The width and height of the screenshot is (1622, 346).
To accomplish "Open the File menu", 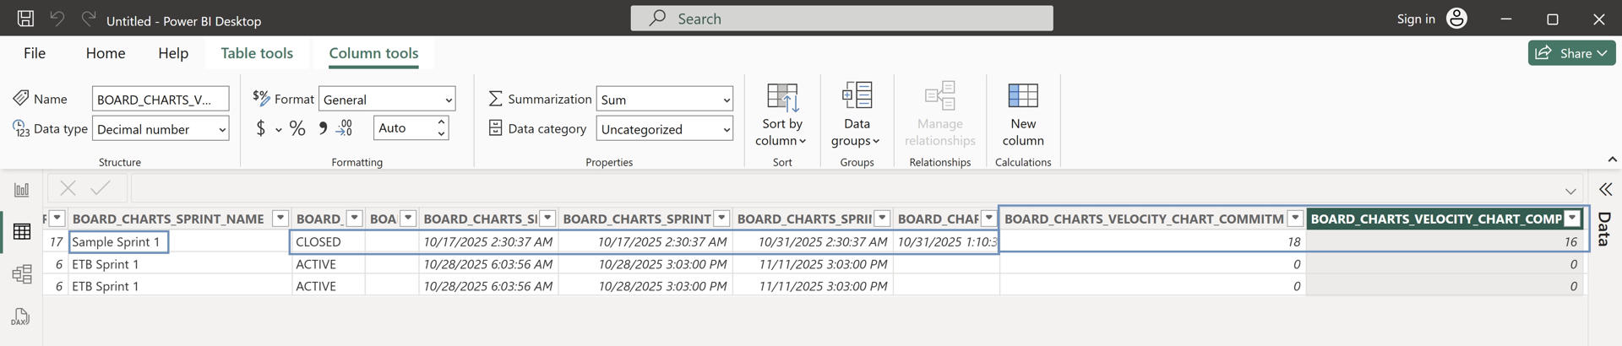I will point(35,53).
